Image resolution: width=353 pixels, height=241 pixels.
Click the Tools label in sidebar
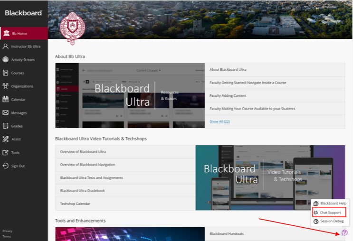[x=15, y=153]
